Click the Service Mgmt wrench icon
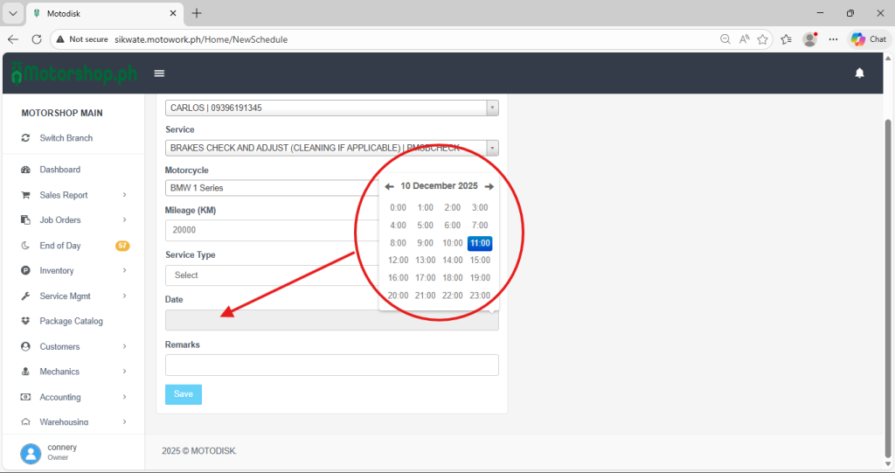895x473 pixels. point(25,296)
